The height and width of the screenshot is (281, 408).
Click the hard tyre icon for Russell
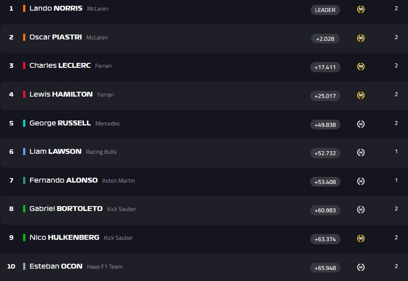point(361,124)
